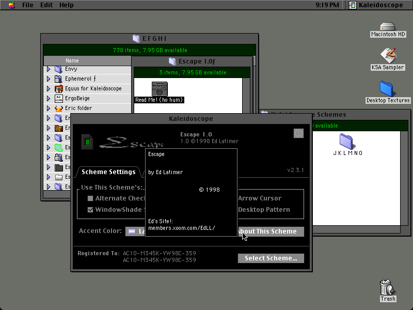Open the Help menu
The image size is (413, 310).
click(66, 5)
